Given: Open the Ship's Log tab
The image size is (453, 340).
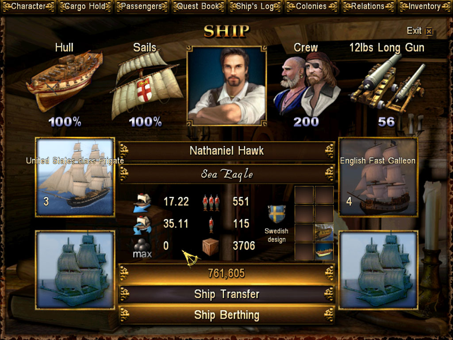Looking at the screenshot, I should (255, 6).
